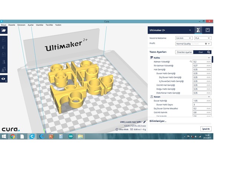The width and height of the screenshot is (233, 175).
Task: Edit Hat Genişliği value field
Action: [202, 70]
